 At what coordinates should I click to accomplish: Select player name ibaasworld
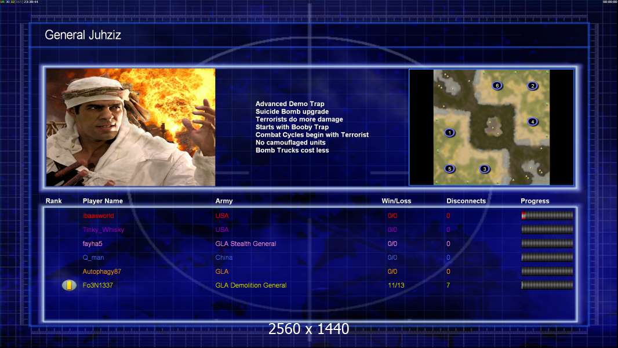pyautogui.click(x=98, y=216)
